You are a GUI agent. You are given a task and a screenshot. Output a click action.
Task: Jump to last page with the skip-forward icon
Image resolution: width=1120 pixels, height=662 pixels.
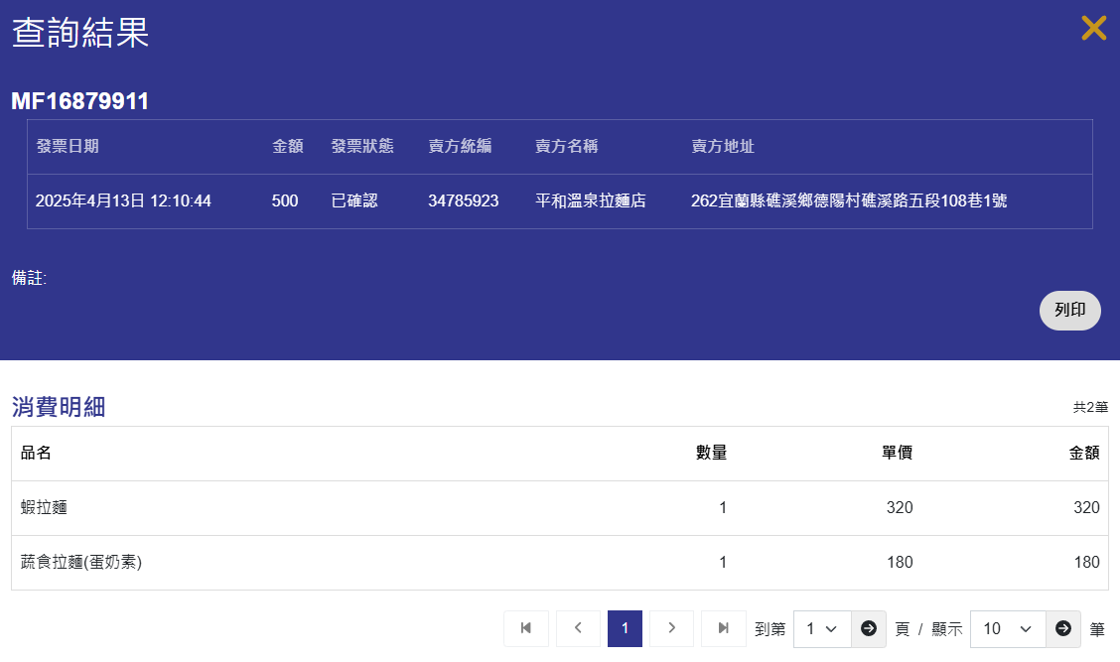click(724, 628)
